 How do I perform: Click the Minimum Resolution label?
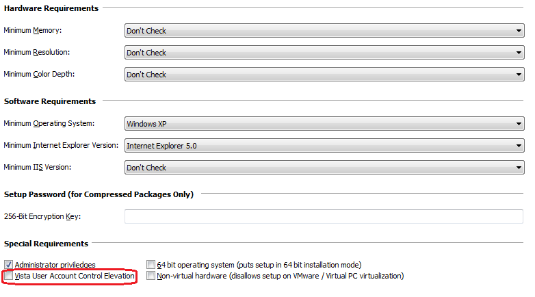pyautogui.click(x=36, y=52)
